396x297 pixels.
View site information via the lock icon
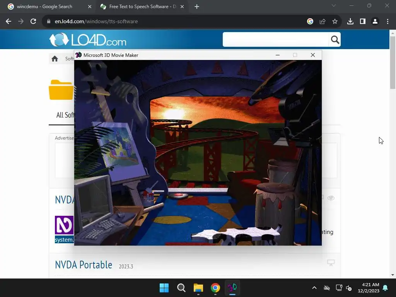coord(49,22)
